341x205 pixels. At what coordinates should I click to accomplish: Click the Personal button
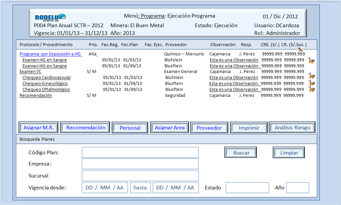[x=130, y=127]
